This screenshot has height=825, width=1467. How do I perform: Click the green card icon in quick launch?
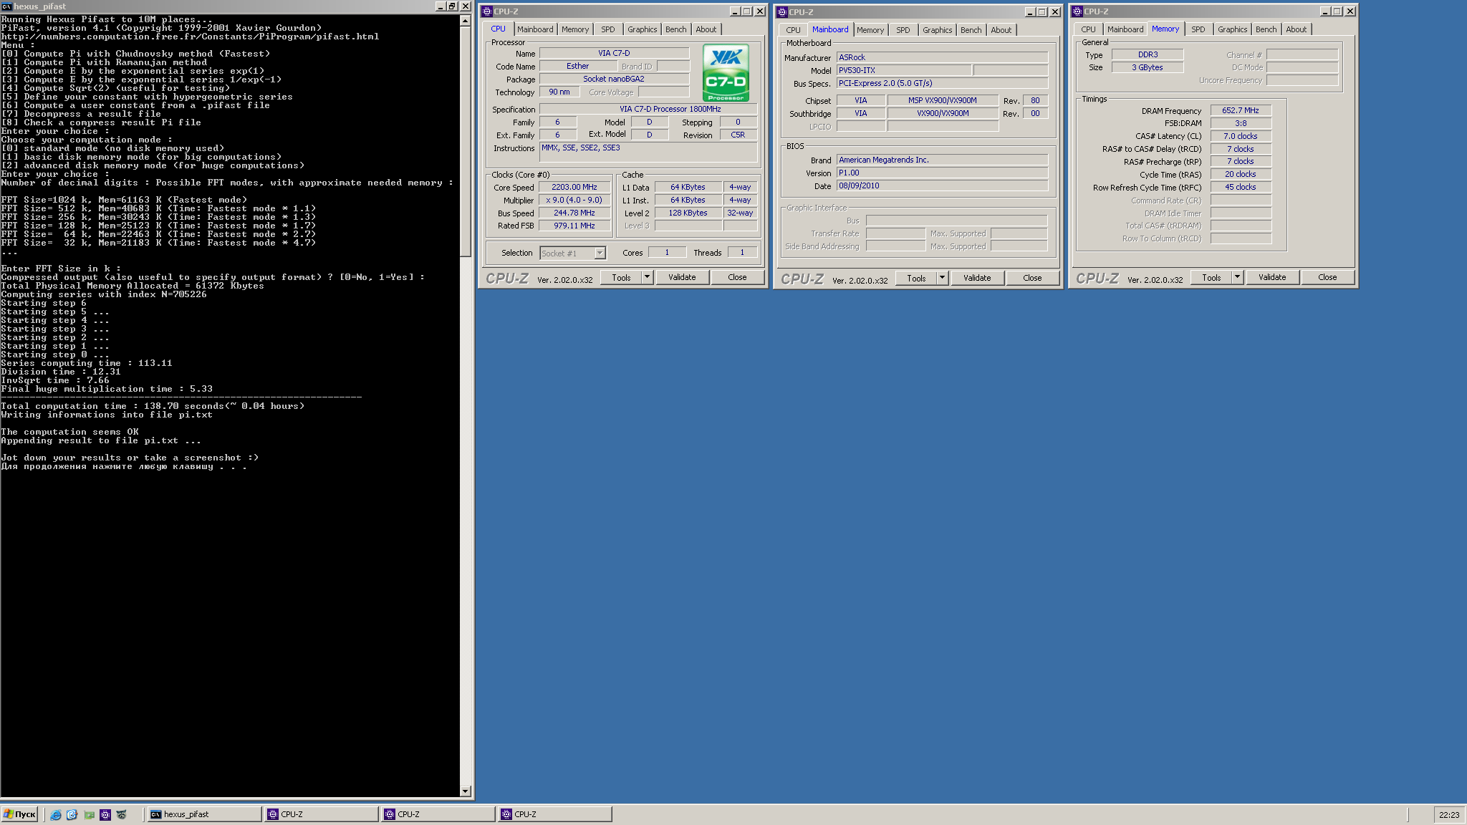[x=90, y=814]
